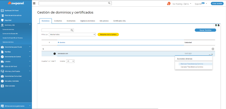Click the Seguridad shield icon
The width and height of the screenshot is (226, 109).
point(2,20)
